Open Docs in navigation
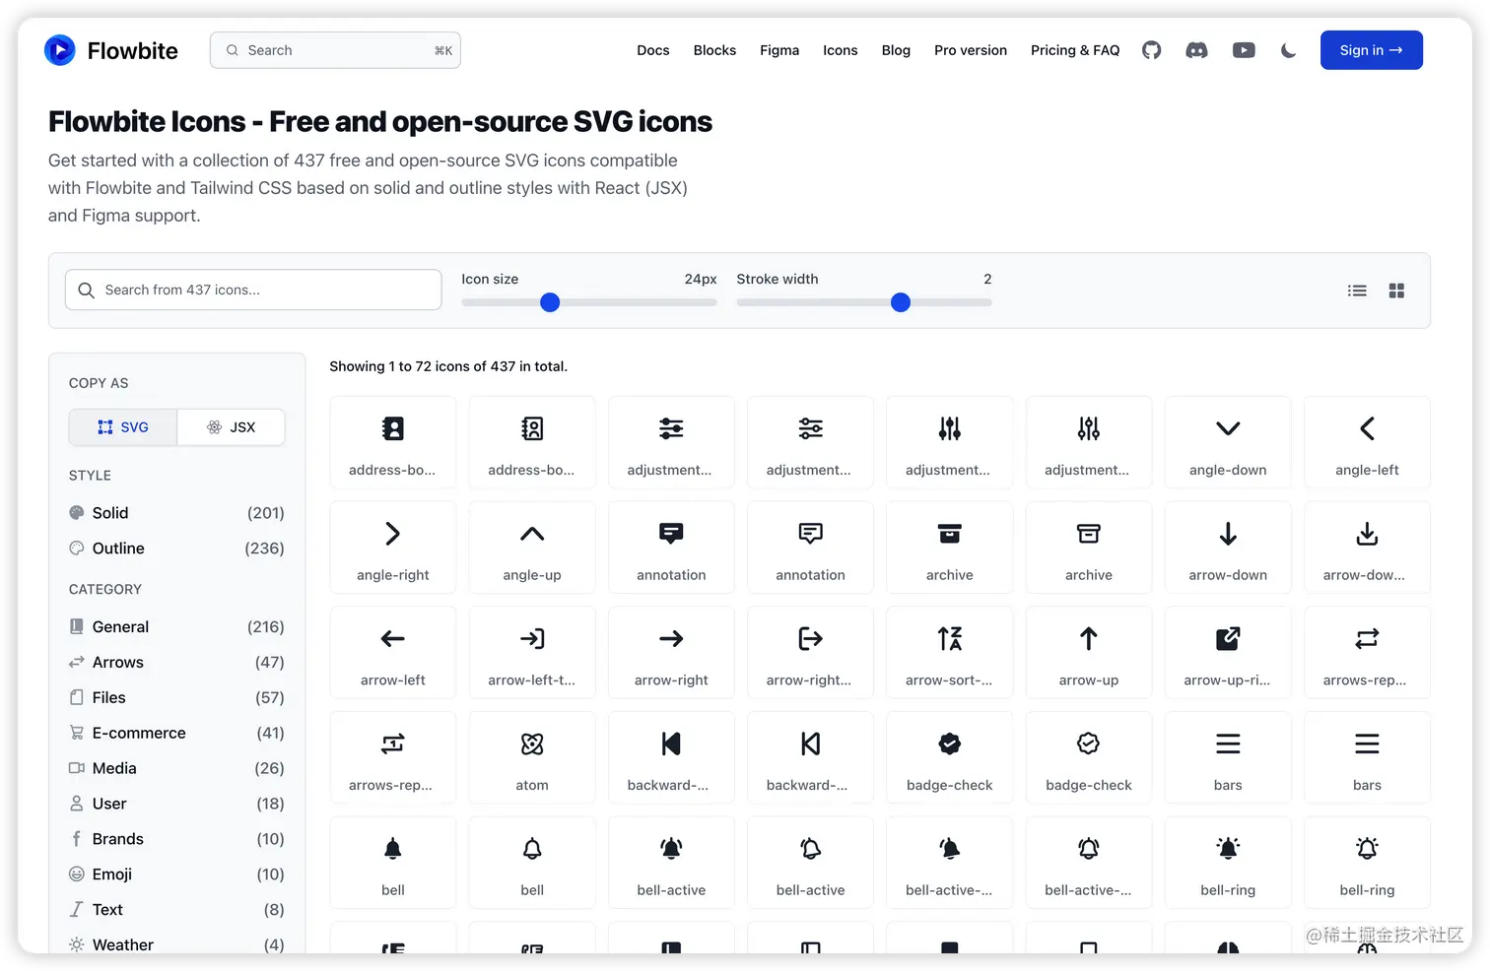Image resolution: width=1490 pixels, height=971 pixels. pos(653,50)
